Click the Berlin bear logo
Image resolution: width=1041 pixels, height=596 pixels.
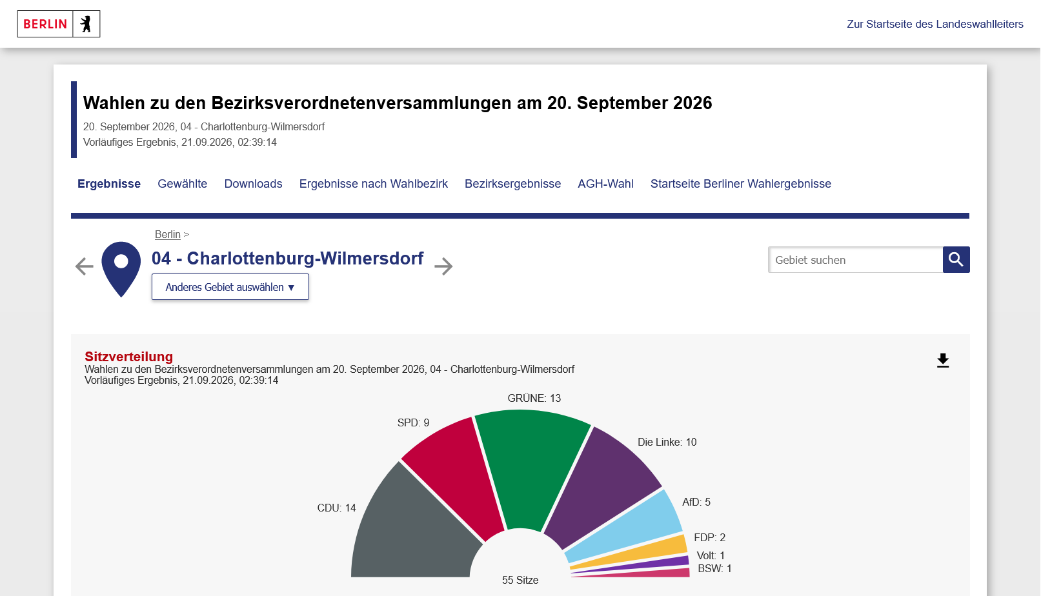[59, 24]
